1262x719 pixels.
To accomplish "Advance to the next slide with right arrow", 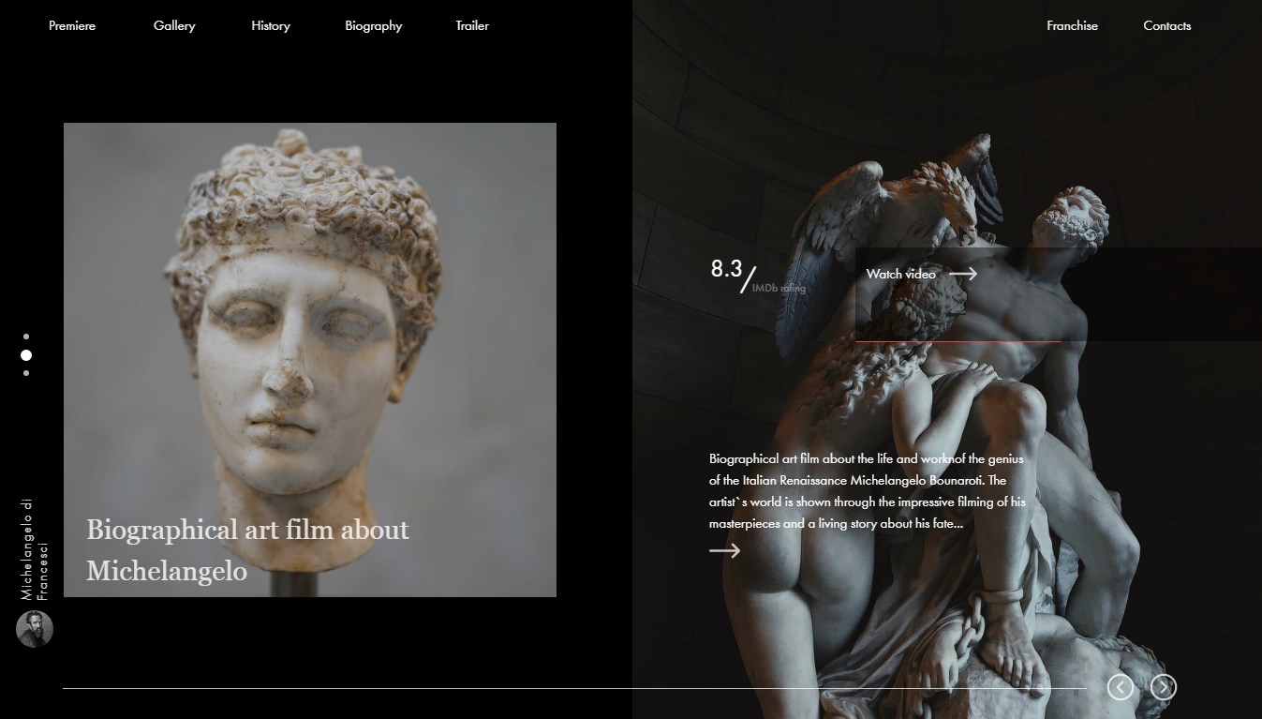I will 1163,687.
